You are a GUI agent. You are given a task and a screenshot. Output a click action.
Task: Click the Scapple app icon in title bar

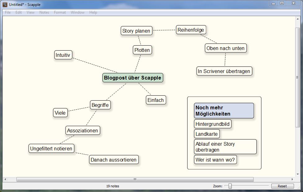5,5
